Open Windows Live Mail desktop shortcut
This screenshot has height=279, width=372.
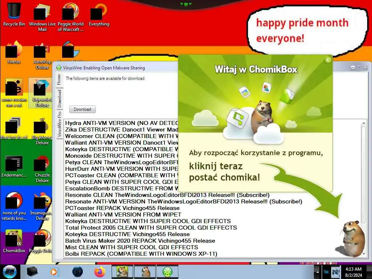42,17
